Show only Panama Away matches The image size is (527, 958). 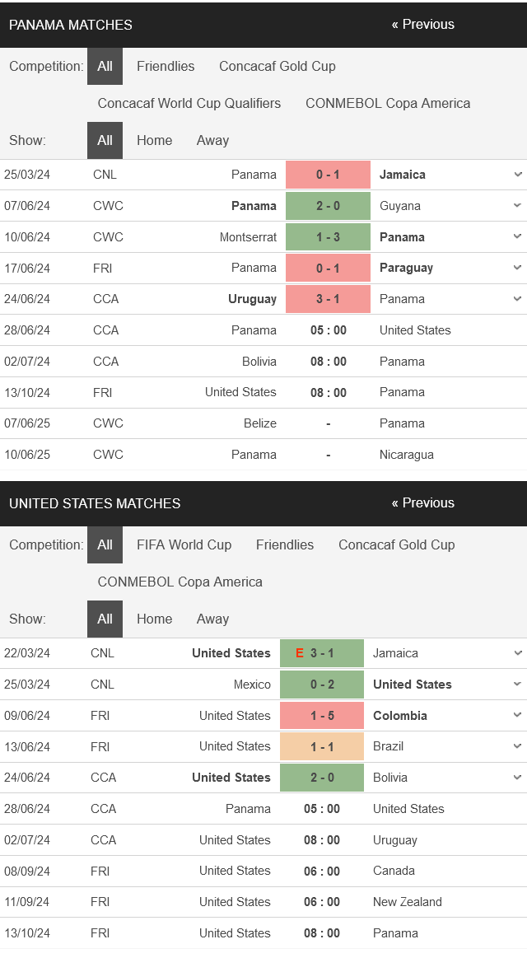pyautogui.click(x=212, y=141)
